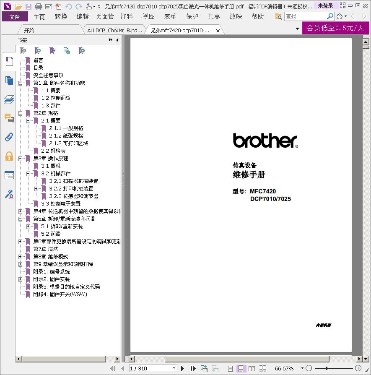
Task: Click the 未登录 login button
Action: (x=325, y=6)
